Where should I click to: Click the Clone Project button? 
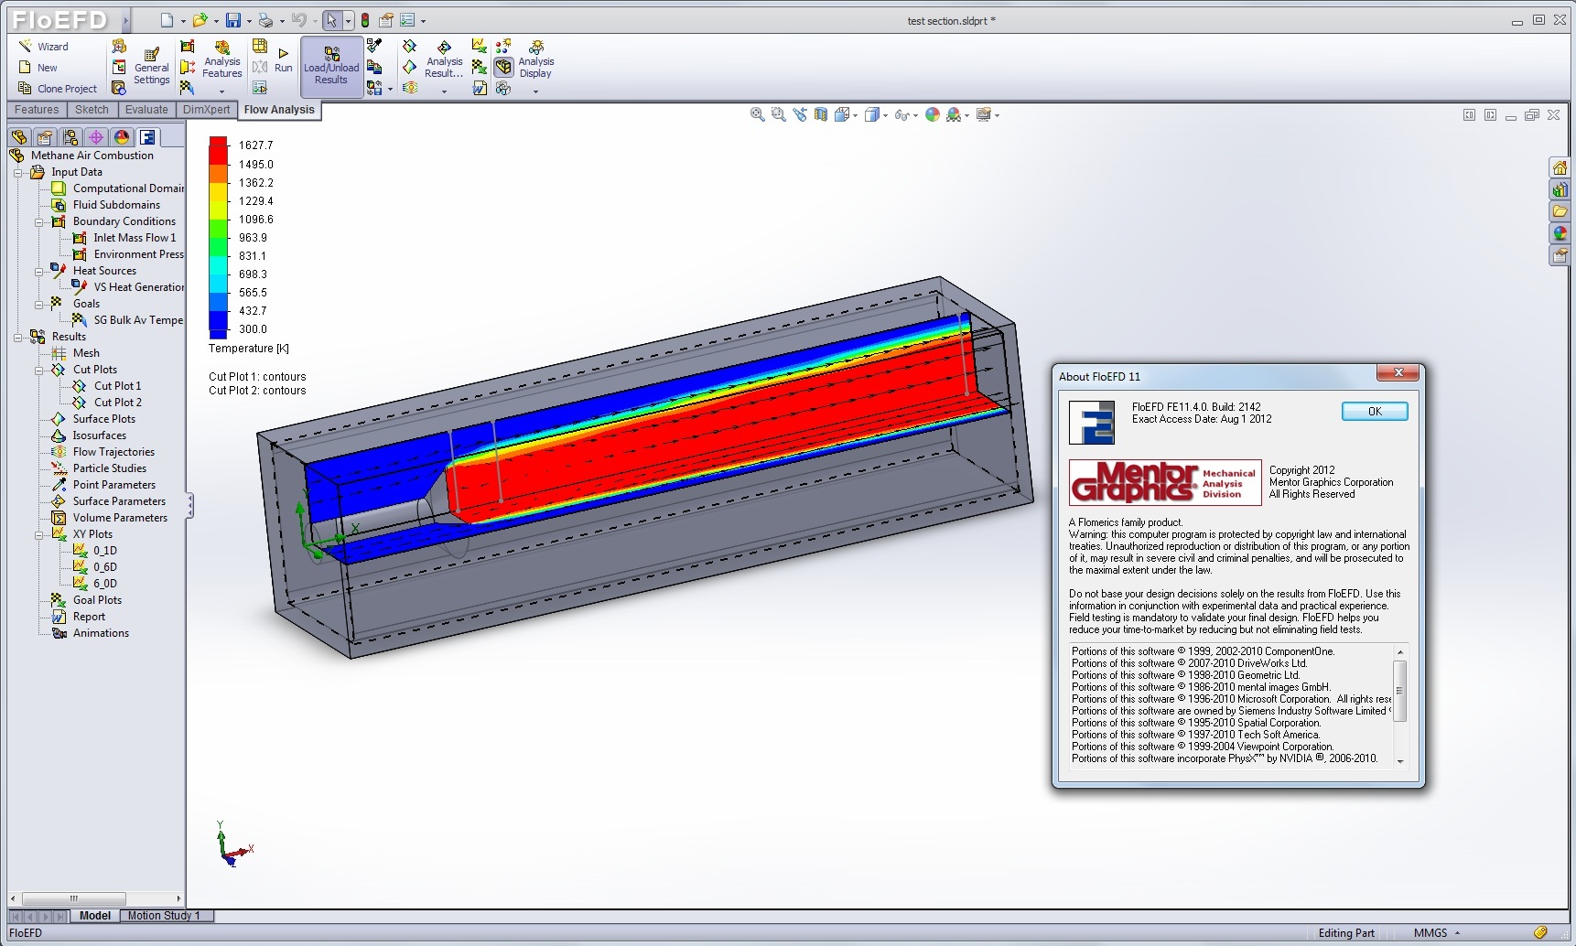(58, 89)
